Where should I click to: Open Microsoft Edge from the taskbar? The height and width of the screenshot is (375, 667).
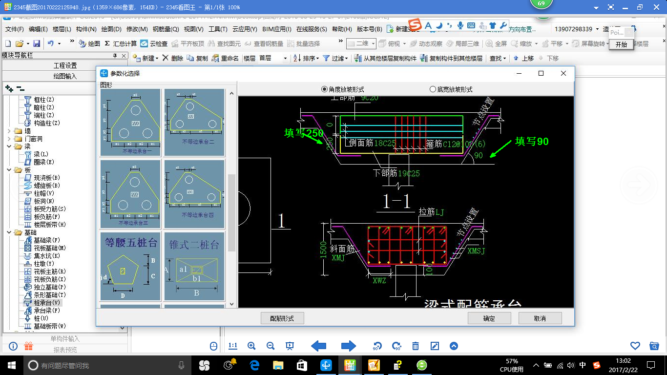(254, 365)
